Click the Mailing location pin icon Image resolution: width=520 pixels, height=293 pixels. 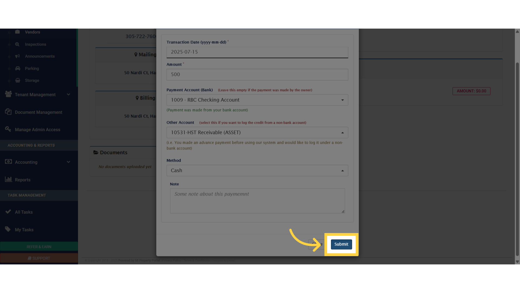point(136,55)
